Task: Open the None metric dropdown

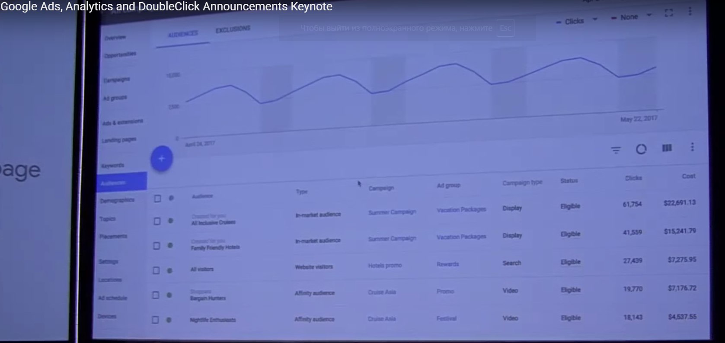Action: (x=631, y=17)
